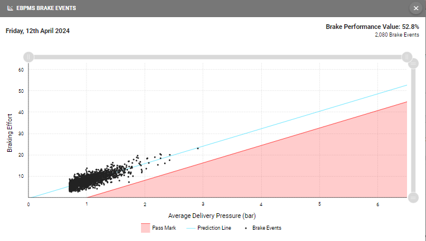Click the bottom handle of vertical zoom slider

(413, 197)
